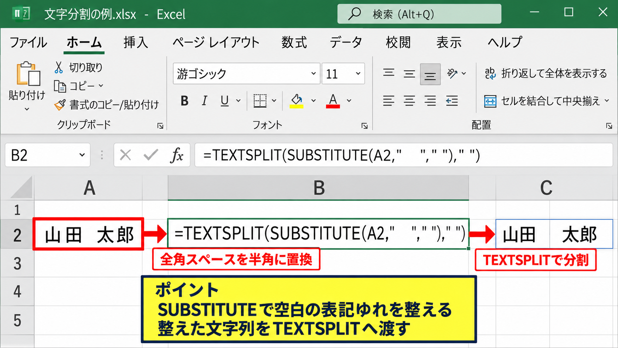Open clipboard group dialog launcher

tap(160, 126)
